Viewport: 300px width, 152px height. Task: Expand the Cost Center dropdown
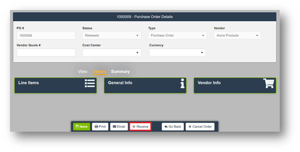click(x=111, y=53)
